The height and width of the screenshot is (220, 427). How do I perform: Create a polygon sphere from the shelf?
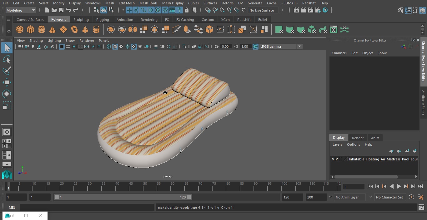point(20,30)
